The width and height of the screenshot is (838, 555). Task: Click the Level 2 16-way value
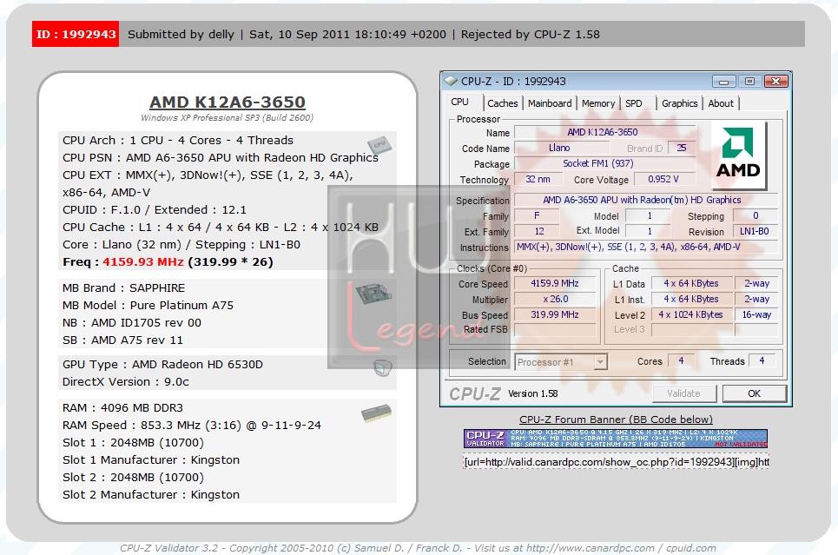(x=756, y=314)
